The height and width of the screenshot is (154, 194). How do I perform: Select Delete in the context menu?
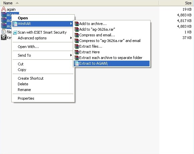[x=43, y=84]
